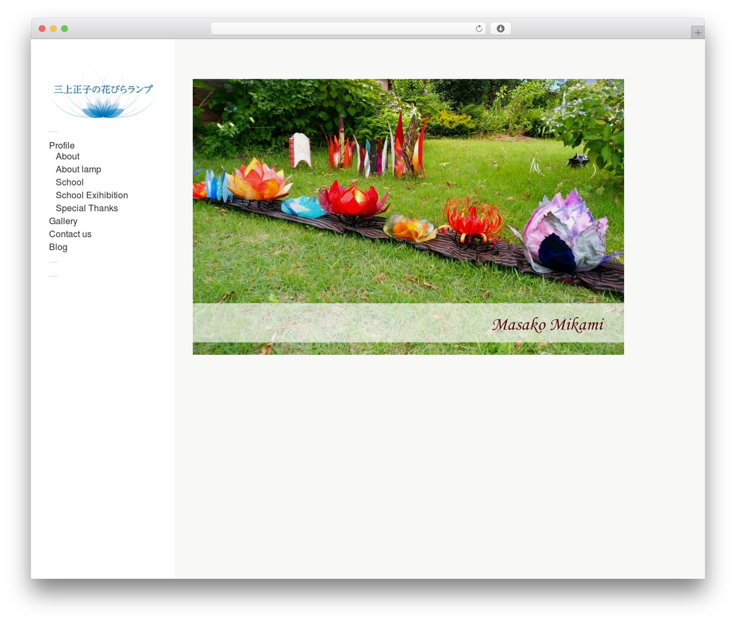The width and height of the screenshot is (736, 623).
Task: Open the About lamp page
Action: click(78, 170)
